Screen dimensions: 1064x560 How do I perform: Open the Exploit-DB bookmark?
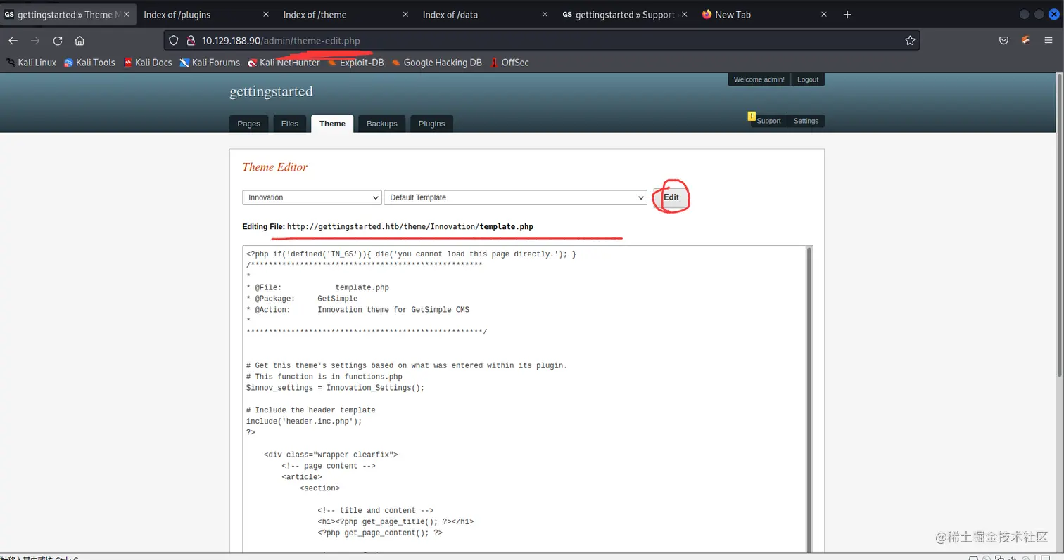356,63
